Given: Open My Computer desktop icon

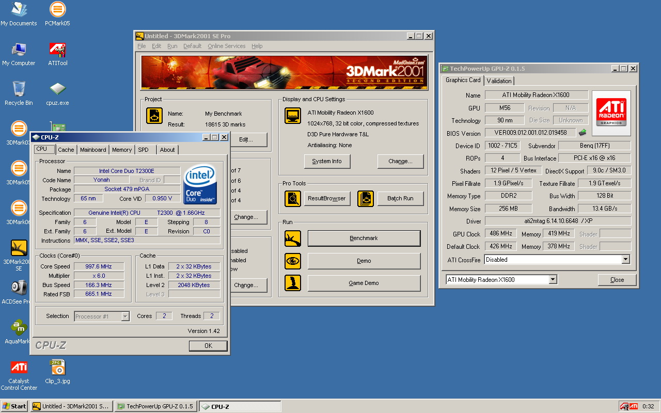Looking at the screenshot, I should click(x=19, y=54).
